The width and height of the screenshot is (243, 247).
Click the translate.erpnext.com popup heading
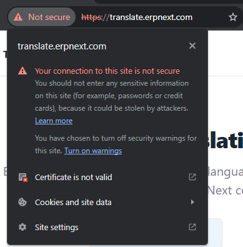[x=62, y=46]
